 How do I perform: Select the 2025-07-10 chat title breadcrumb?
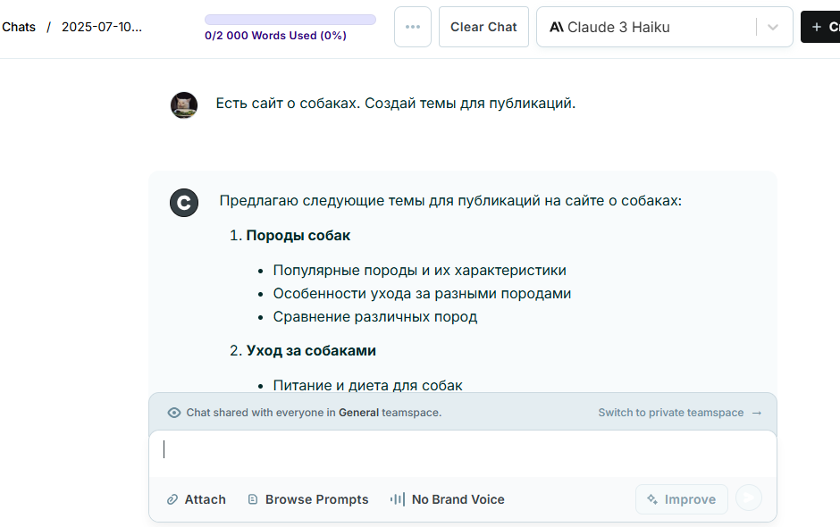pyautogui.click(x=102, y=27)
